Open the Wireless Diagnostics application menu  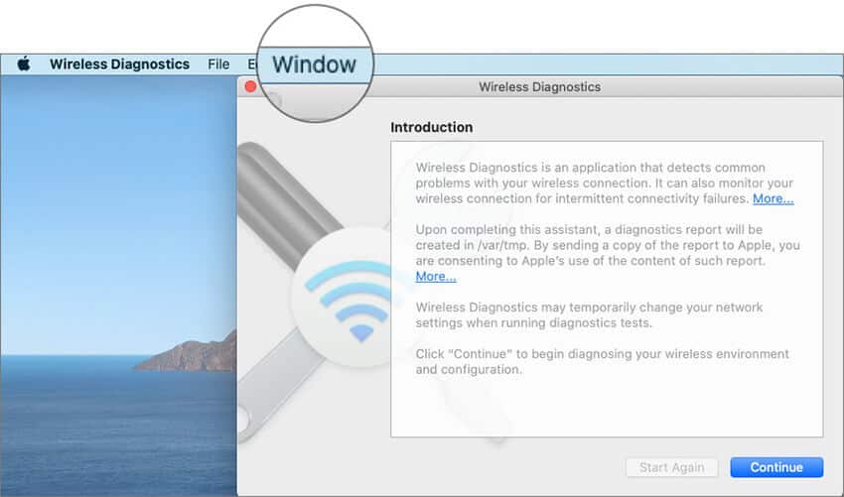[119, 64]
